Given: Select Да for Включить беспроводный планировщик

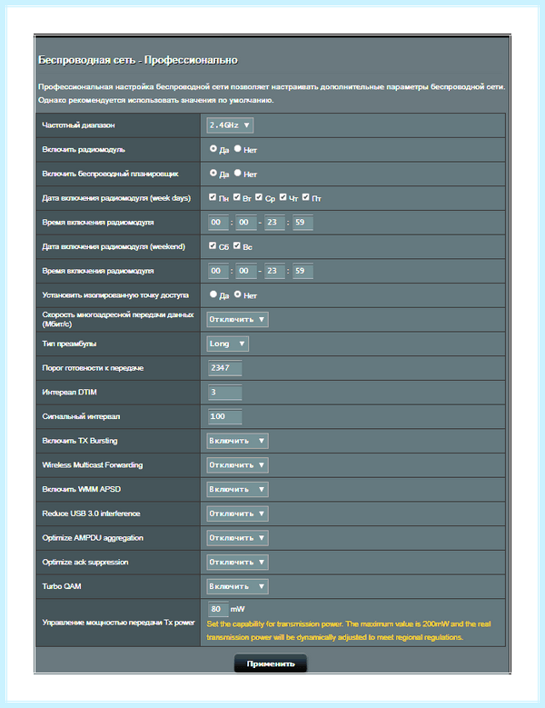Looking at the screenshot, I should 213,173.
